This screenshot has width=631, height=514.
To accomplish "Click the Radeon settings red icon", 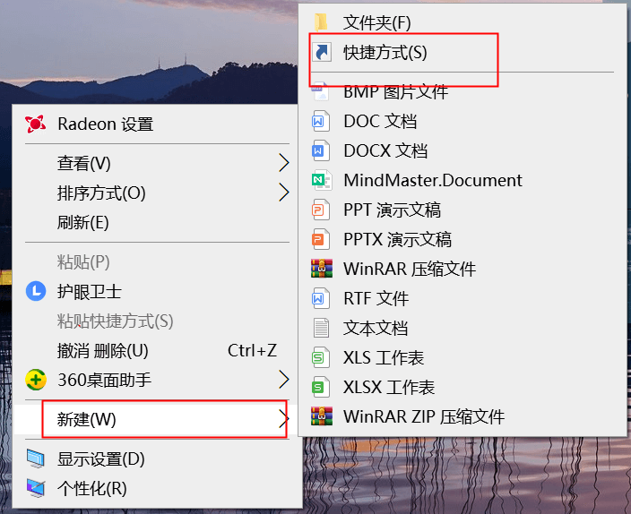I will coord(36,124).
